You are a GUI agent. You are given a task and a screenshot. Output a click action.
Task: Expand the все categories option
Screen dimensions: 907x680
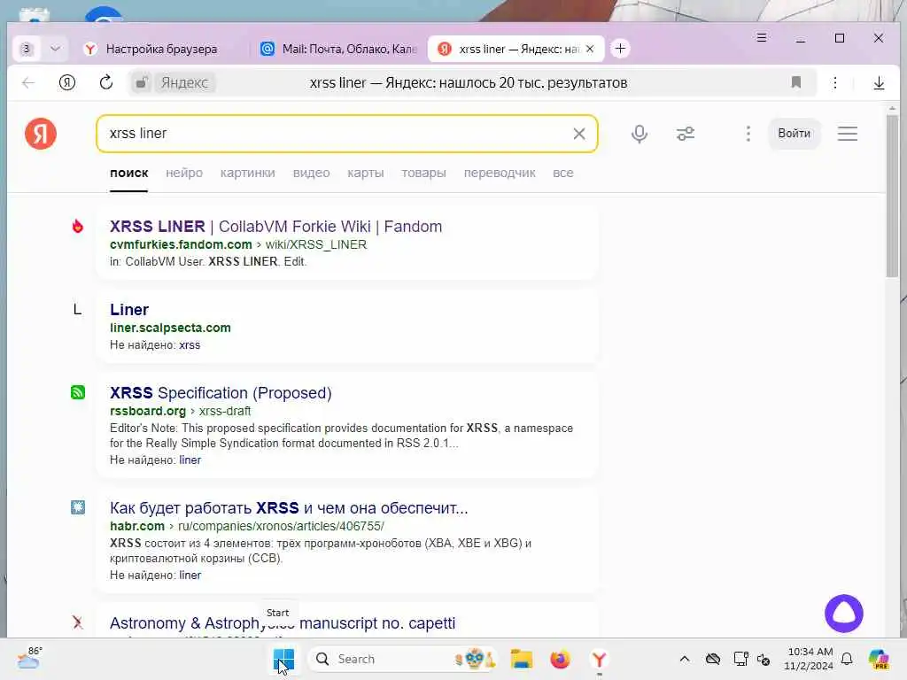562,173
